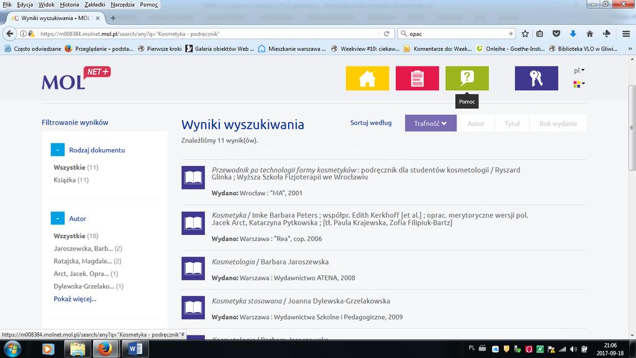This screenshot has width=636, height=358.
Task: Sort results by Autor
Action: (476, 124)
